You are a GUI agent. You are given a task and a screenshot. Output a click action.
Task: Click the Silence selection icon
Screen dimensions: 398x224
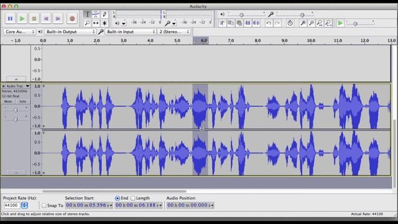pyautogui.click(x=256, y=23)
